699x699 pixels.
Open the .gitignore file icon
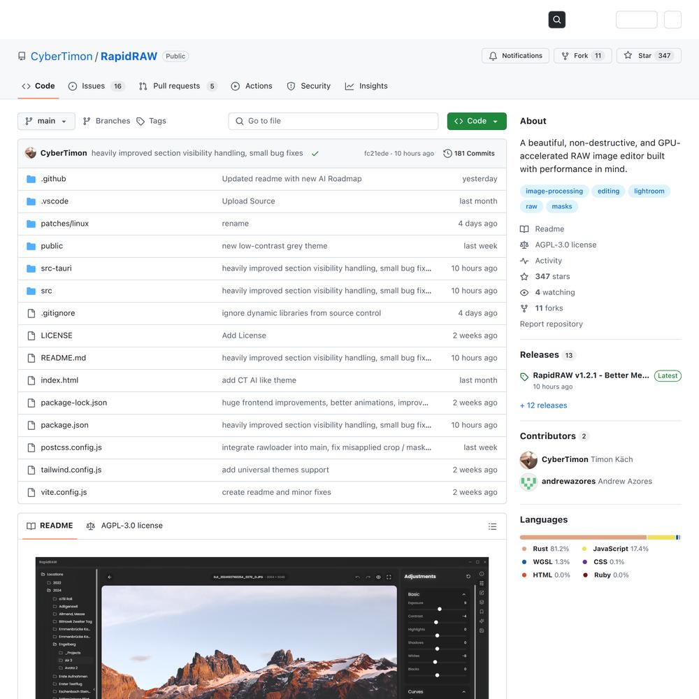coord(31,313)
